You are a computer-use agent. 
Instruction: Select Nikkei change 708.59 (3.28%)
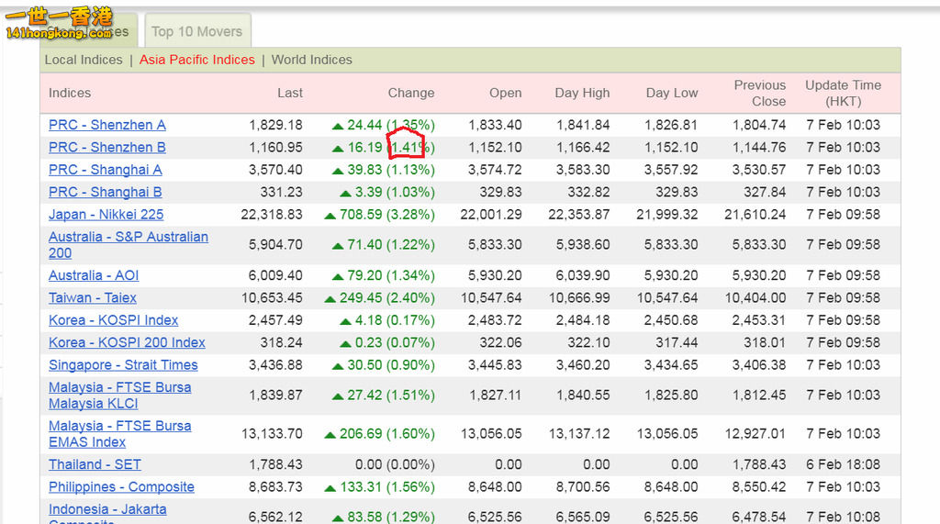coord(387,215)
